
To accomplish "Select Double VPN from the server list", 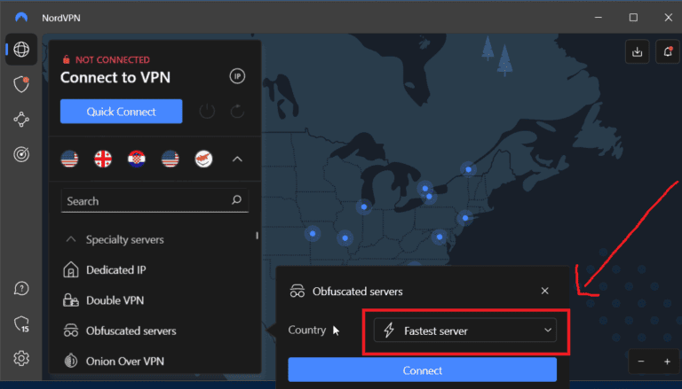I will 115,300.
